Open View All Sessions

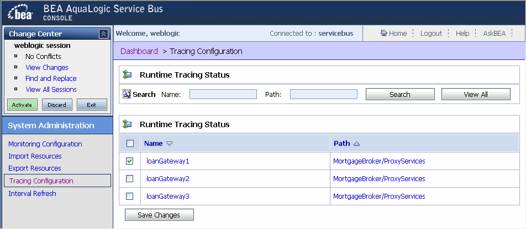pyautogui.click(x=51, y=90)
